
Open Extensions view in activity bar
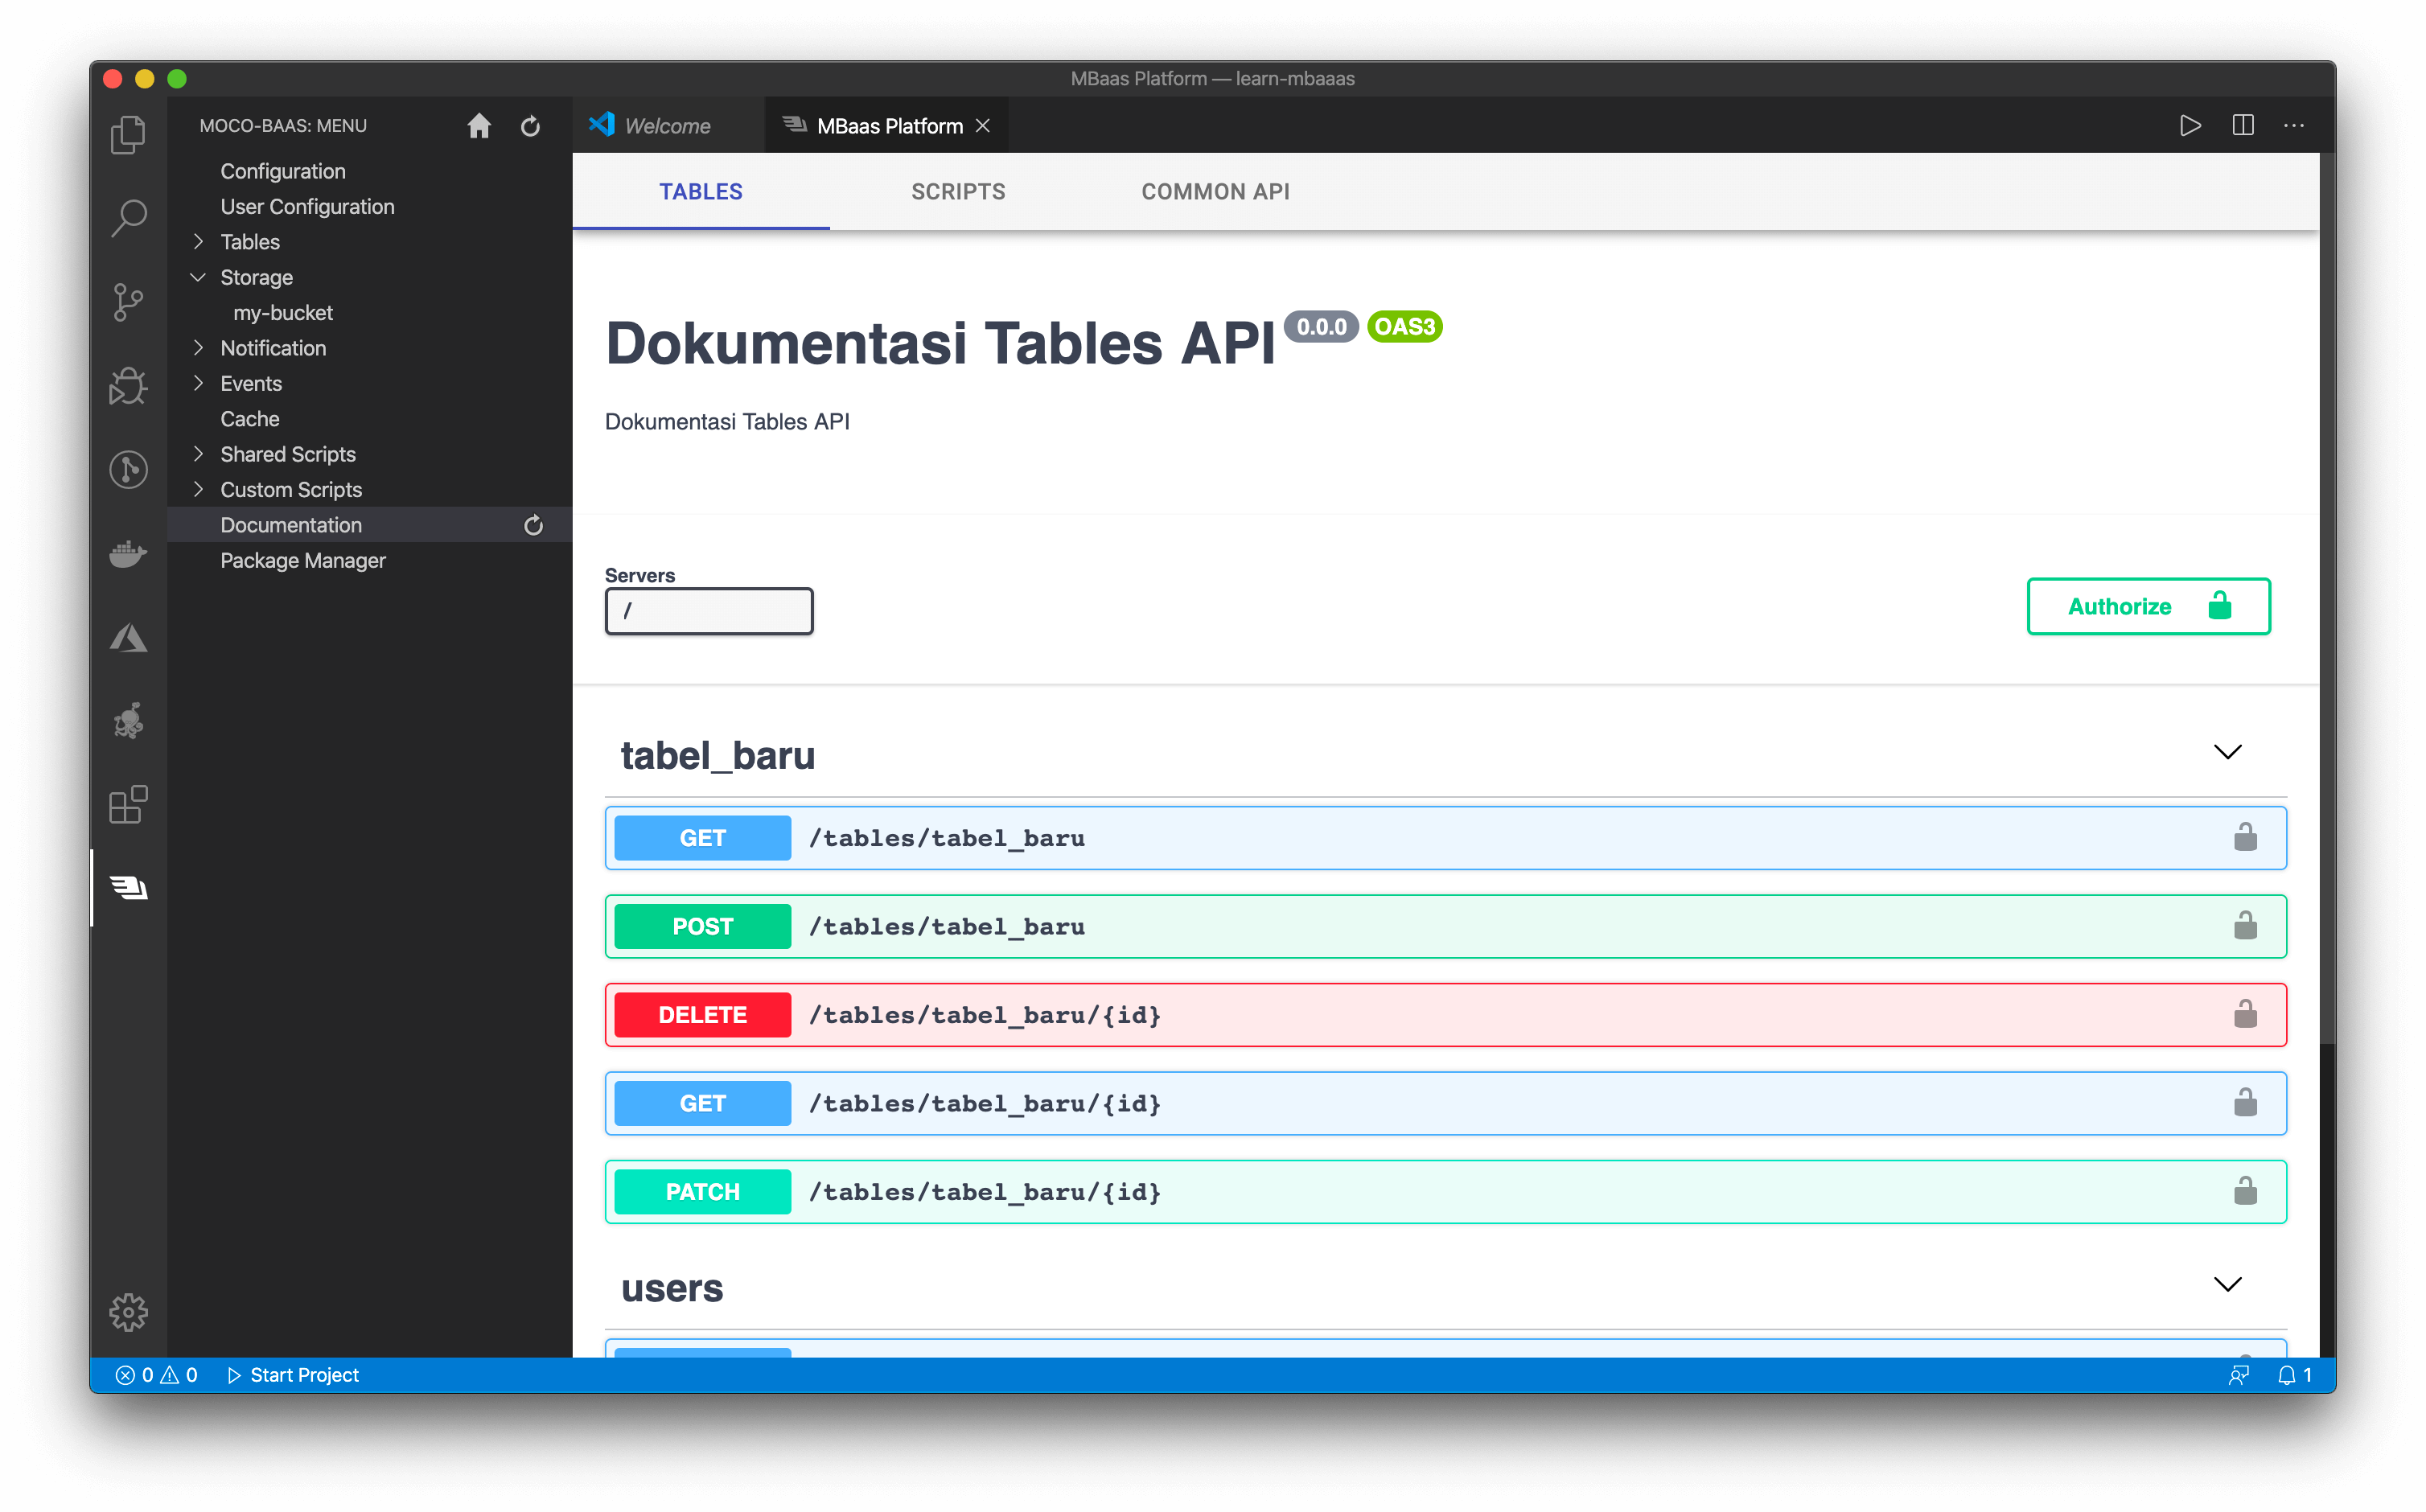pos(128,804)
